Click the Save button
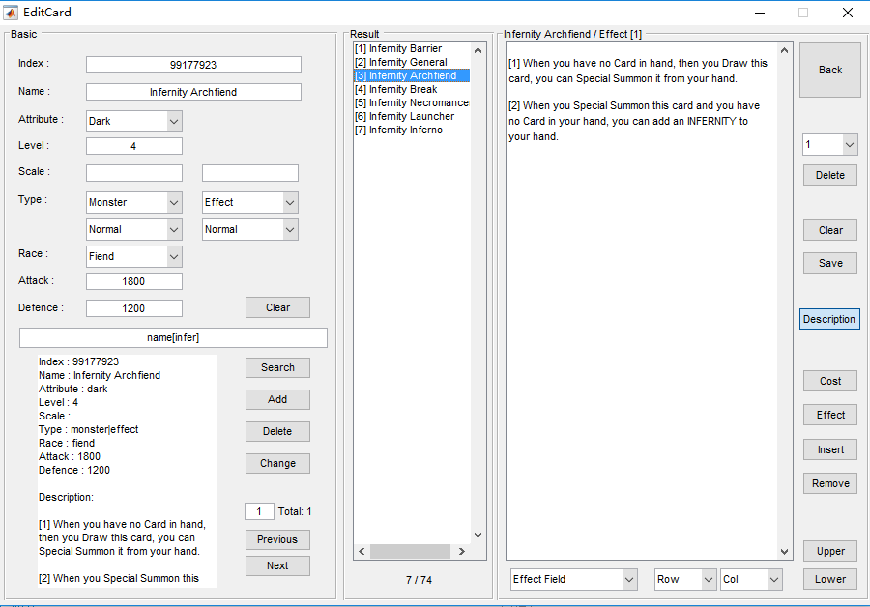The height and width of the screenshot is (607, 870). 830,263
